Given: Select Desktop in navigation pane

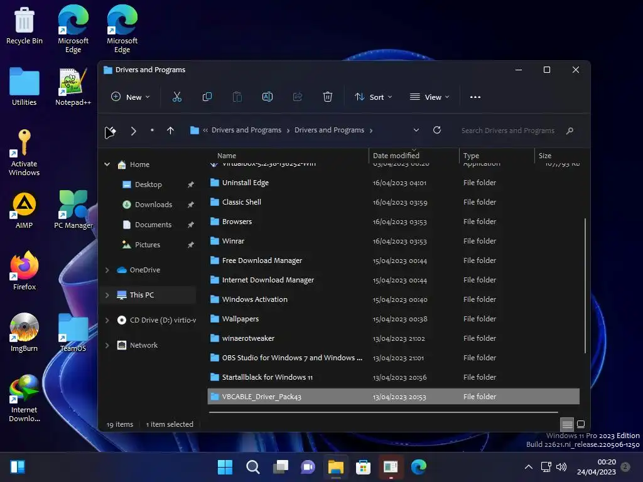Looking at the screenshot, I should coord(148,185).
